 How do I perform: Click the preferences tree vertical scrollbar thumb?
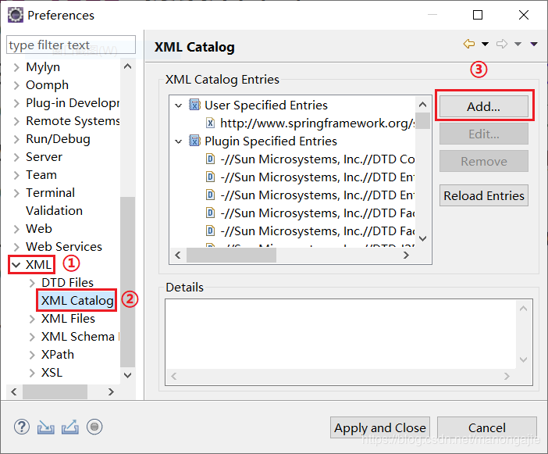(x=127, y=282)
